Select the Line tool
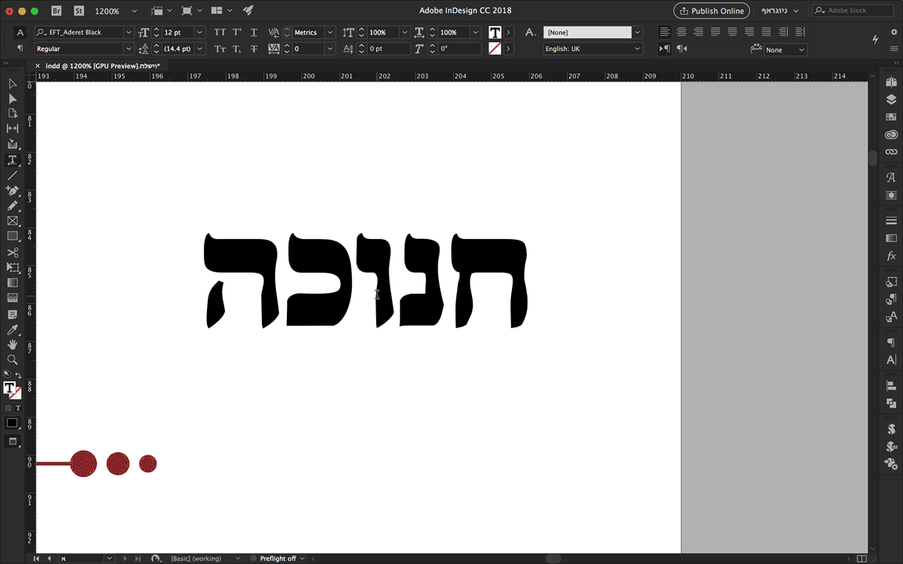This screenshot has height=564, width=903. (x=12, y=175)
